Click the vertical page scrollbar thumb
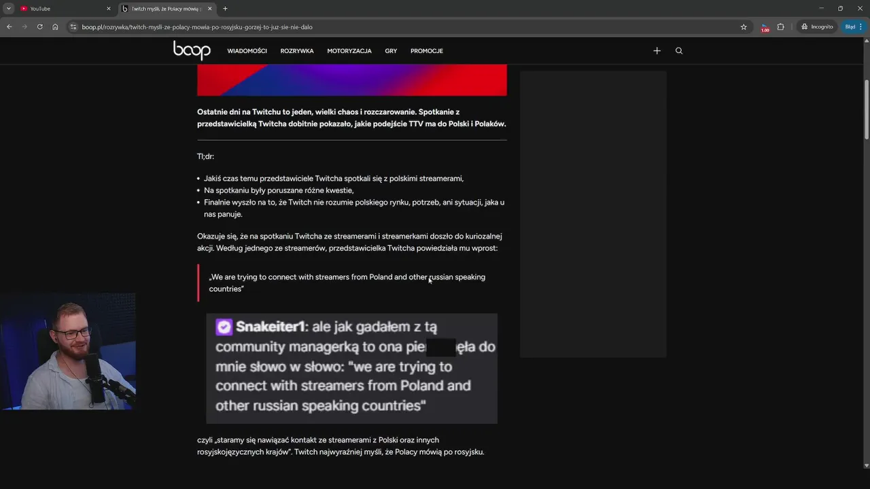This screenshot has width=870, height=489. tap(866, 109)
